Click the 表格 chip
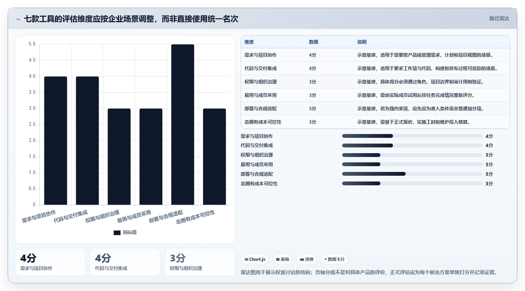 pos(282,259)
